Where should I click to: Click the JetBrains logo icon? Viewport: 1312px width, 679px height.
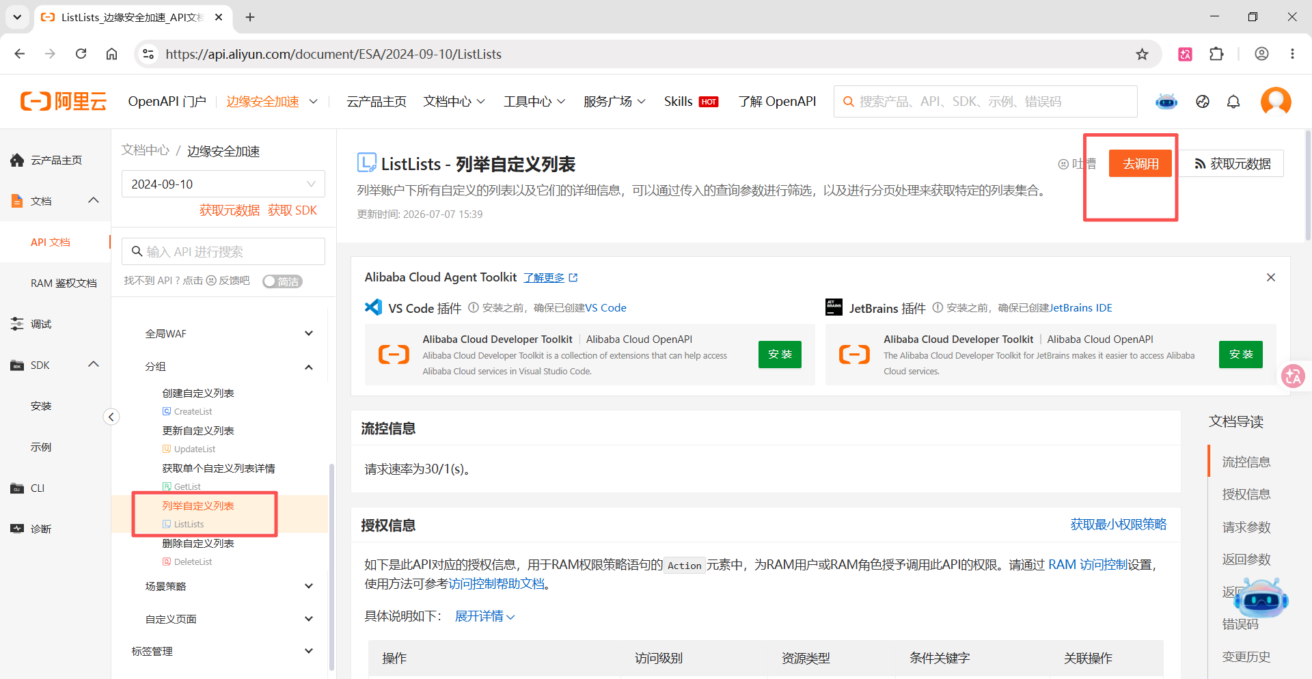(x=834, y=307)
